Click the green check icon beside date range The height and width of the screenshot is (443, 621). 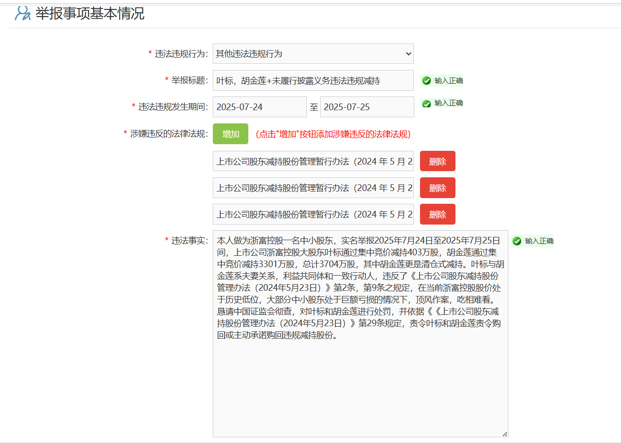pyautogui.click(x=426, y=104)
